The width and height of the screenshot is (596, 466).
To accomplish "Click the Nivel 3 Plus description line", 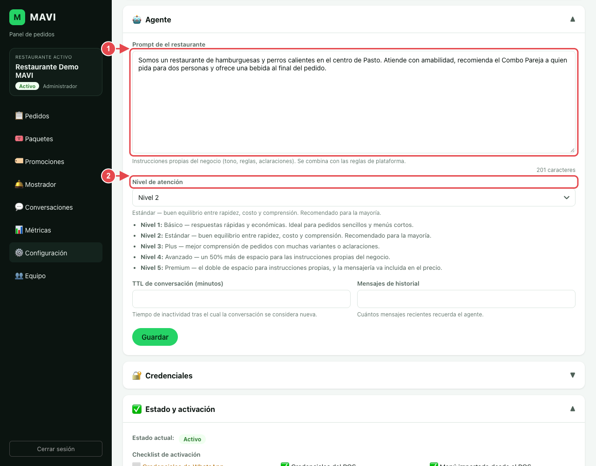I will 260,246.
